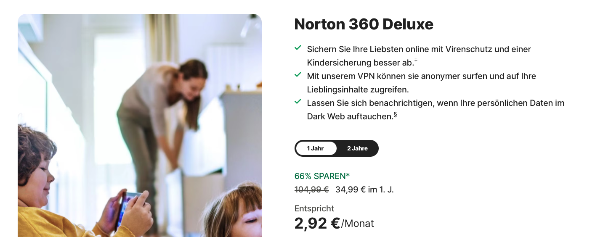This screenshot has width=595, height=237.
Task: Switch to the 2 Jahre subscription option
Action: coord(357,148)
